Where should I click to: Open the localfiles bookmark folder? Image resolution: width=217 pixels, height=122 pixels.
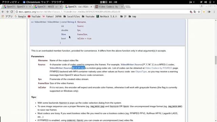coord(72,17)
